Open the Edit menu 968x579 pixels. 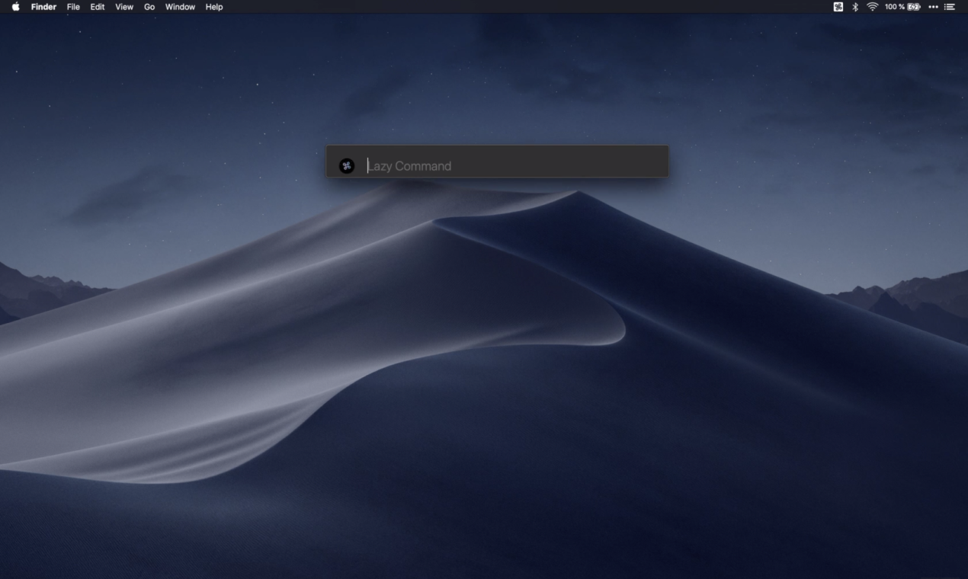98,7
